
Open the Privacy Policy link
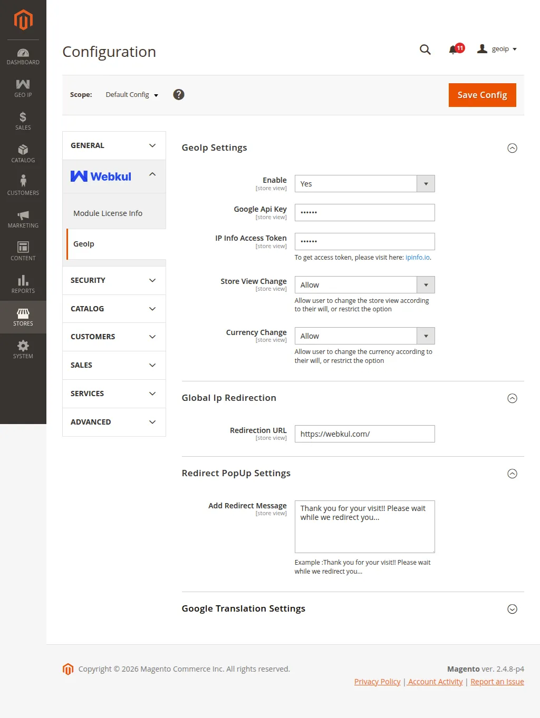(377, 682)
